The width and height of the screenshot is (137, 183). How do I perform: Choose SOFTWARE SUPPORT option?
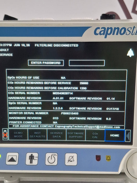pos(76,135)
